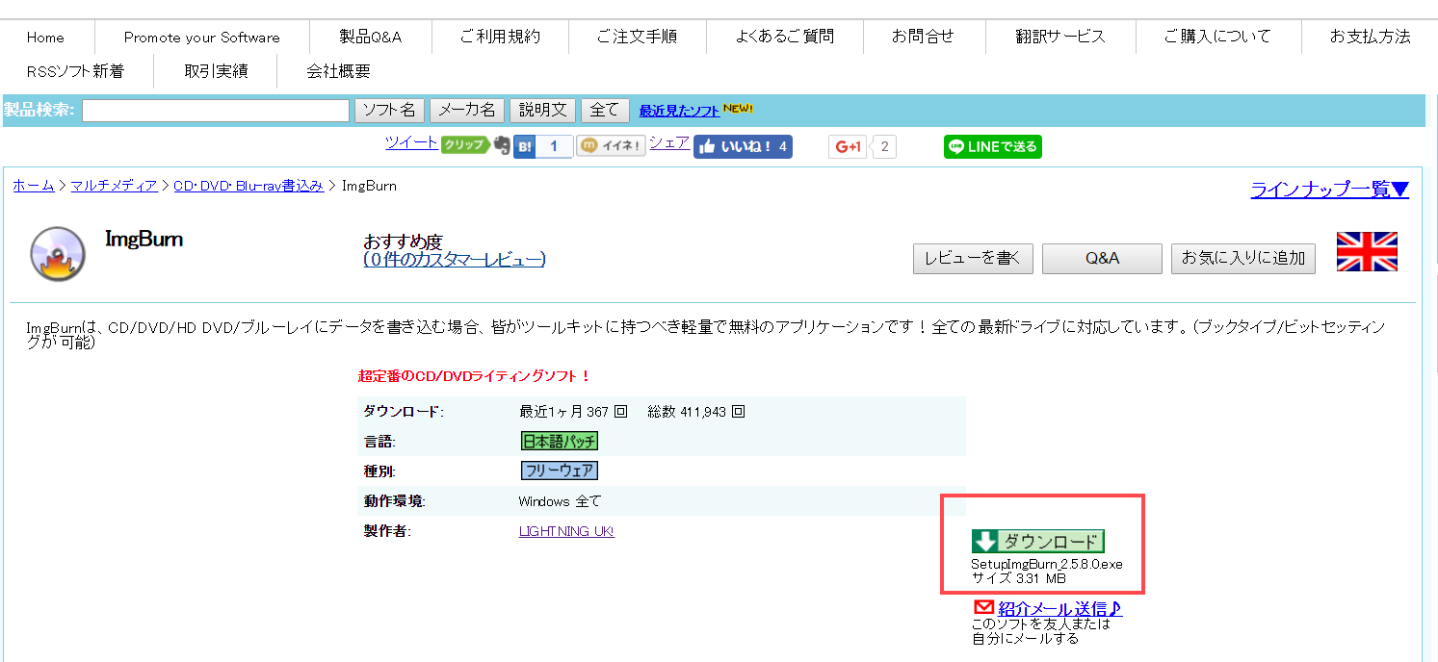Share via the LINEで送る button
Viewport: 1438px width, 662px height.
tap(992, 146)
